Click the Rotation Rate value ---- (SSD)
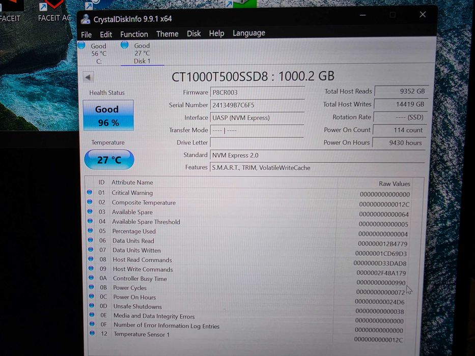 [400, 117]
